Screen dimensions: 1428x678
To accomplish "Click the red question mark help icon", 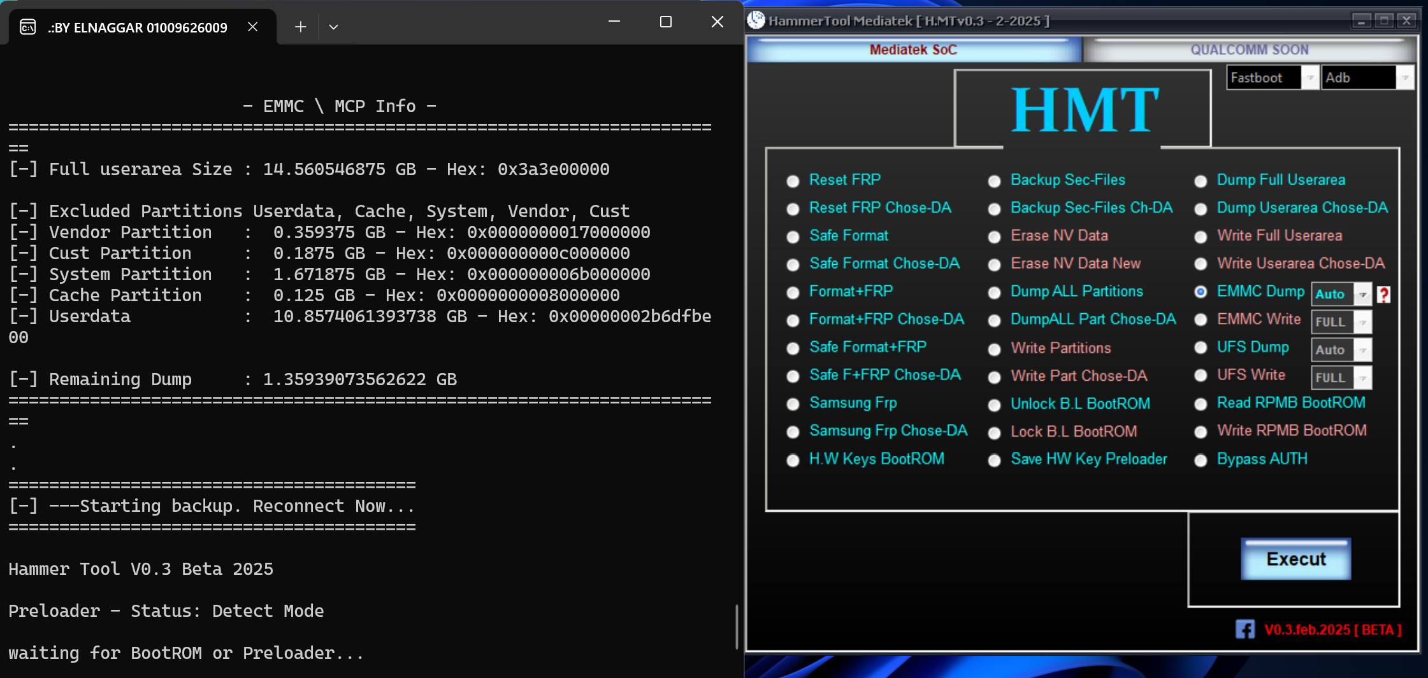I will pos(1383,294).
